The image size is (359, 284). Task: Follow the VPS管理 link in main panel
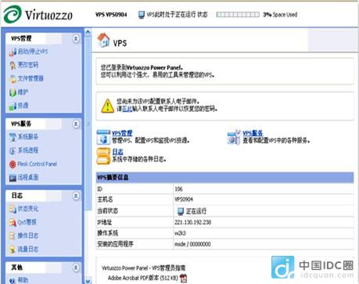[122, 133]
